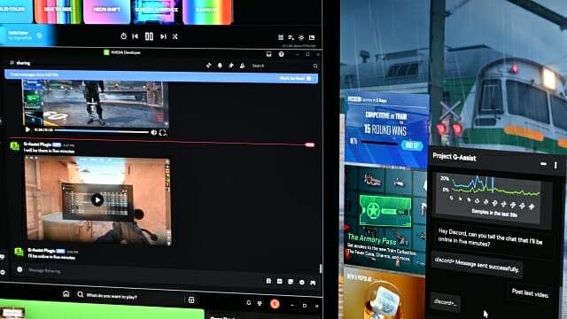Play the embedded desert map video

[x=97, y=199]
